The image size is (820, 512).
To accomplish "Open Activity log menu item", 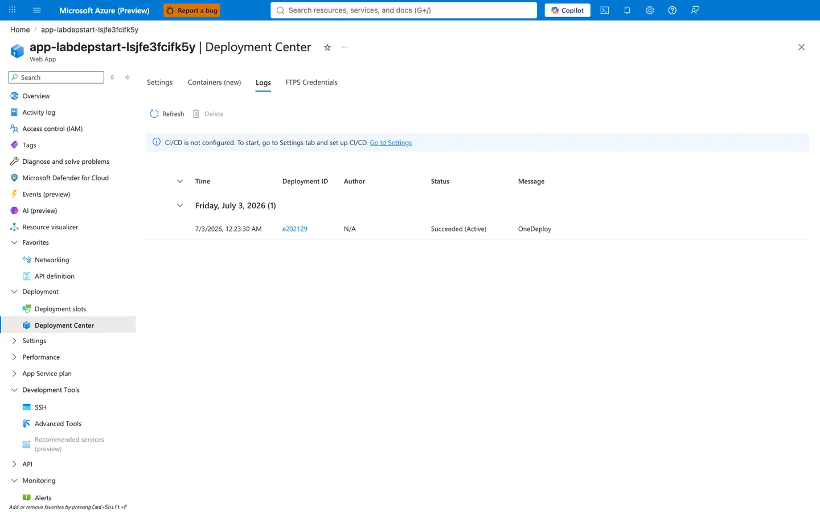I will [39, 113].
